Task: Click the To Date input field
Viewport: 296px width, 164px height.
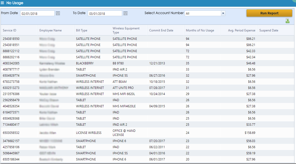Action: [x=105, y=14]
